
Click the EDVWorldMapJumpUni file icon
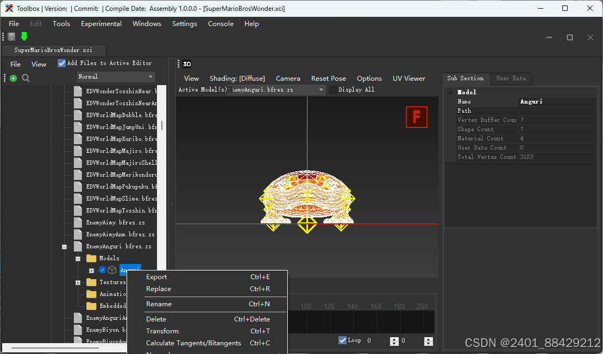coord(78,127)
